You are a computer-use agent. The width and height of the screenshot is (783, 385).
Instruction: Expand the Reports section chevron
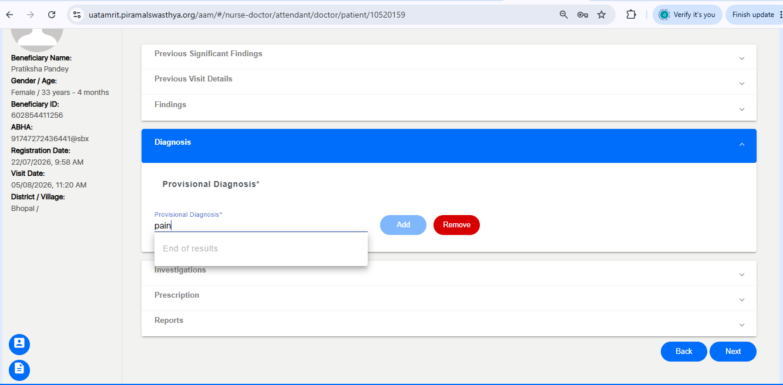click(x=742, y=325)
